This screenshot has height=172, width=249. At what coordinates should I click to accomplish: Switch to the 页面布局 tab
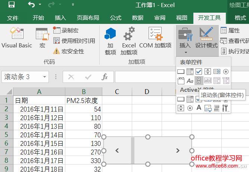point(88,18)
